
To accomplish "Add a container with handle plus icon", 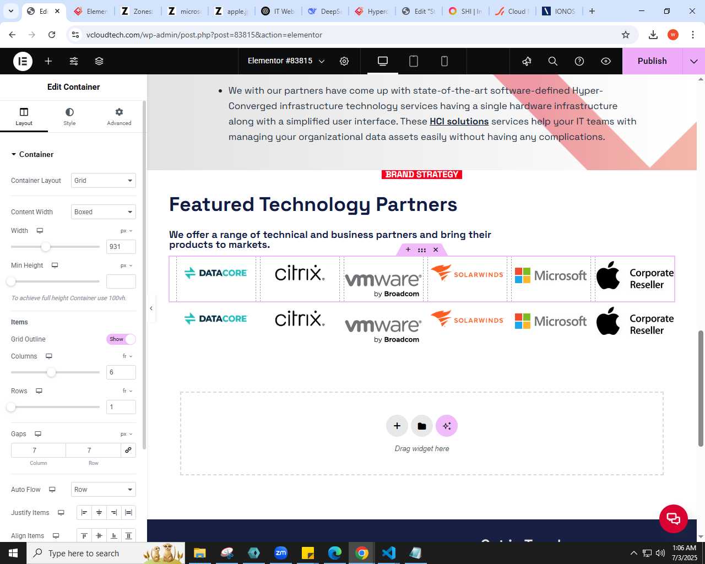I will 408,250.
